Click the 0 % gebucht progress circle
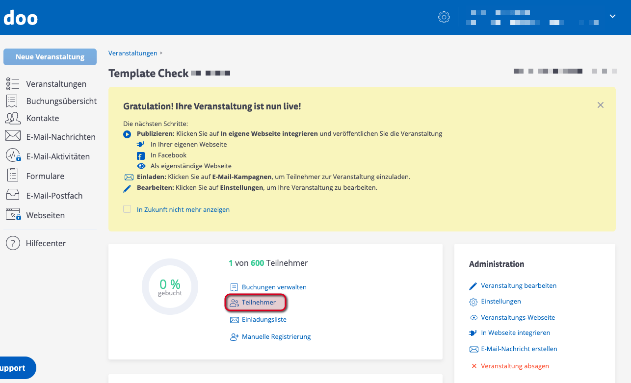The image size is (631, 383). (170, 287)
